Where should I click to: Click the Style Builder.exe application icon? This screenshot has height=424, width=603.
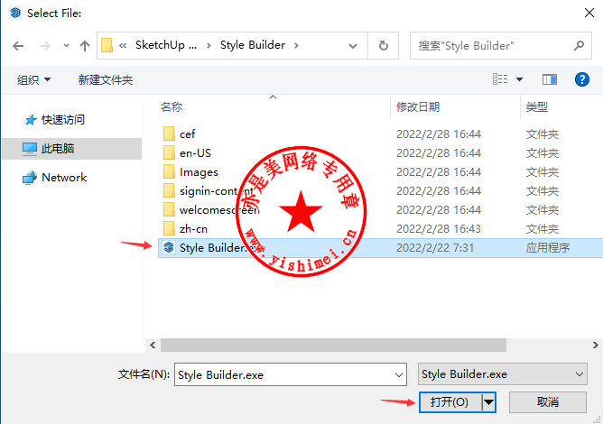pos(169,247)
